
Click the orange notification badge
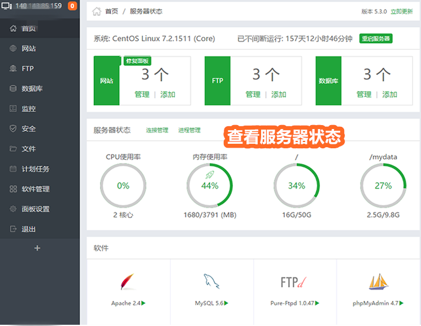pos(72,7)
